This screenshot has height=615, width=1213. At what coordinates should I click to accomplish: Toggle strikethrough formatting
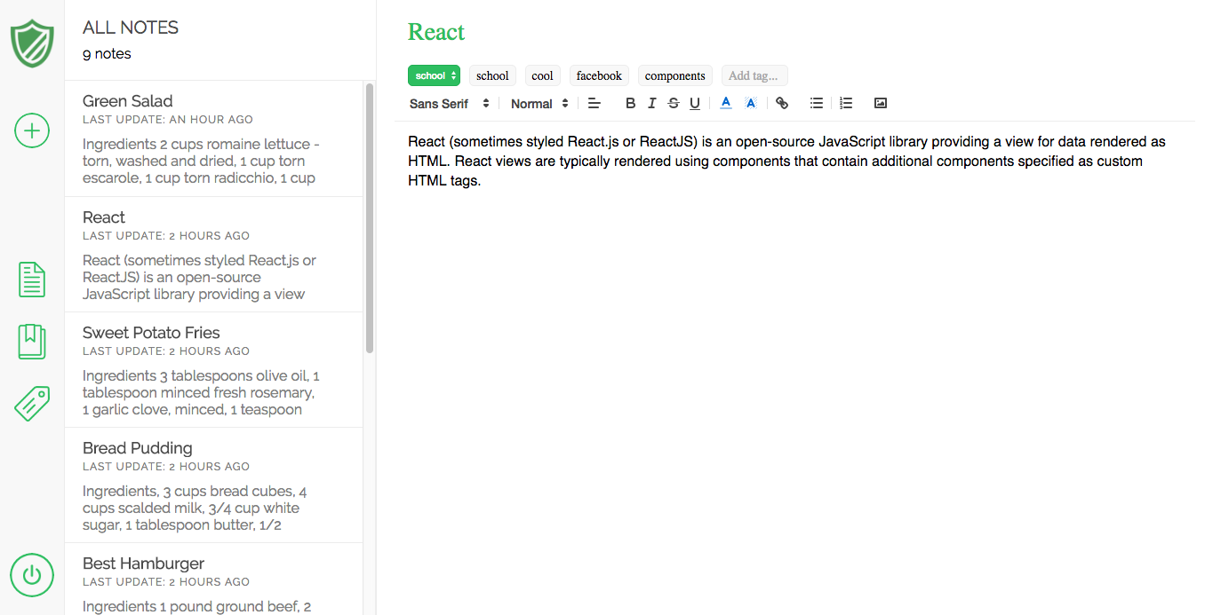(x=673, y=103)
